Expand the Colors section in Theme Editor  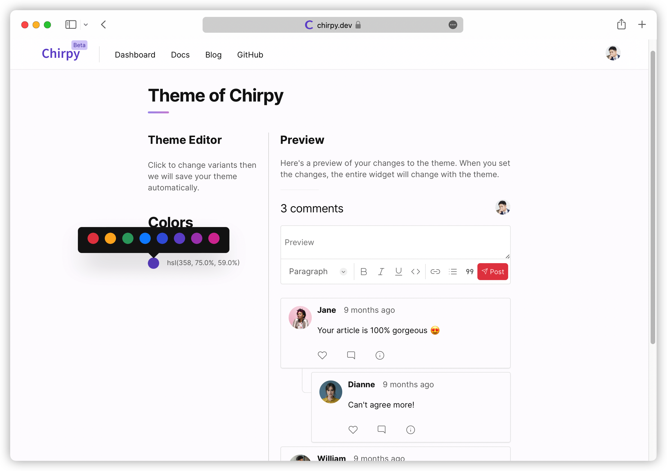(170, 222)
